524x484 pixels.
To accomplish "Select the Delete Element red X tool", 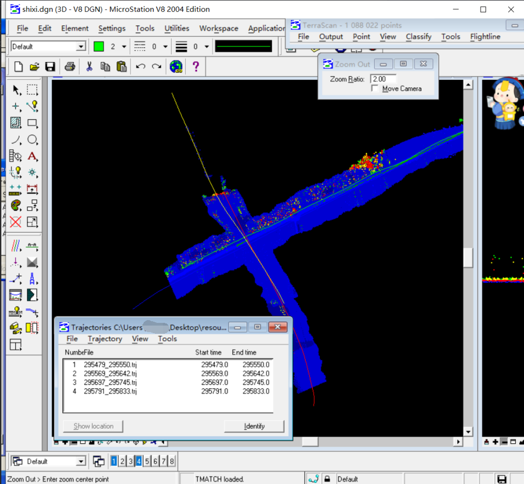I will pyautogui.click(x=16, y=222).
